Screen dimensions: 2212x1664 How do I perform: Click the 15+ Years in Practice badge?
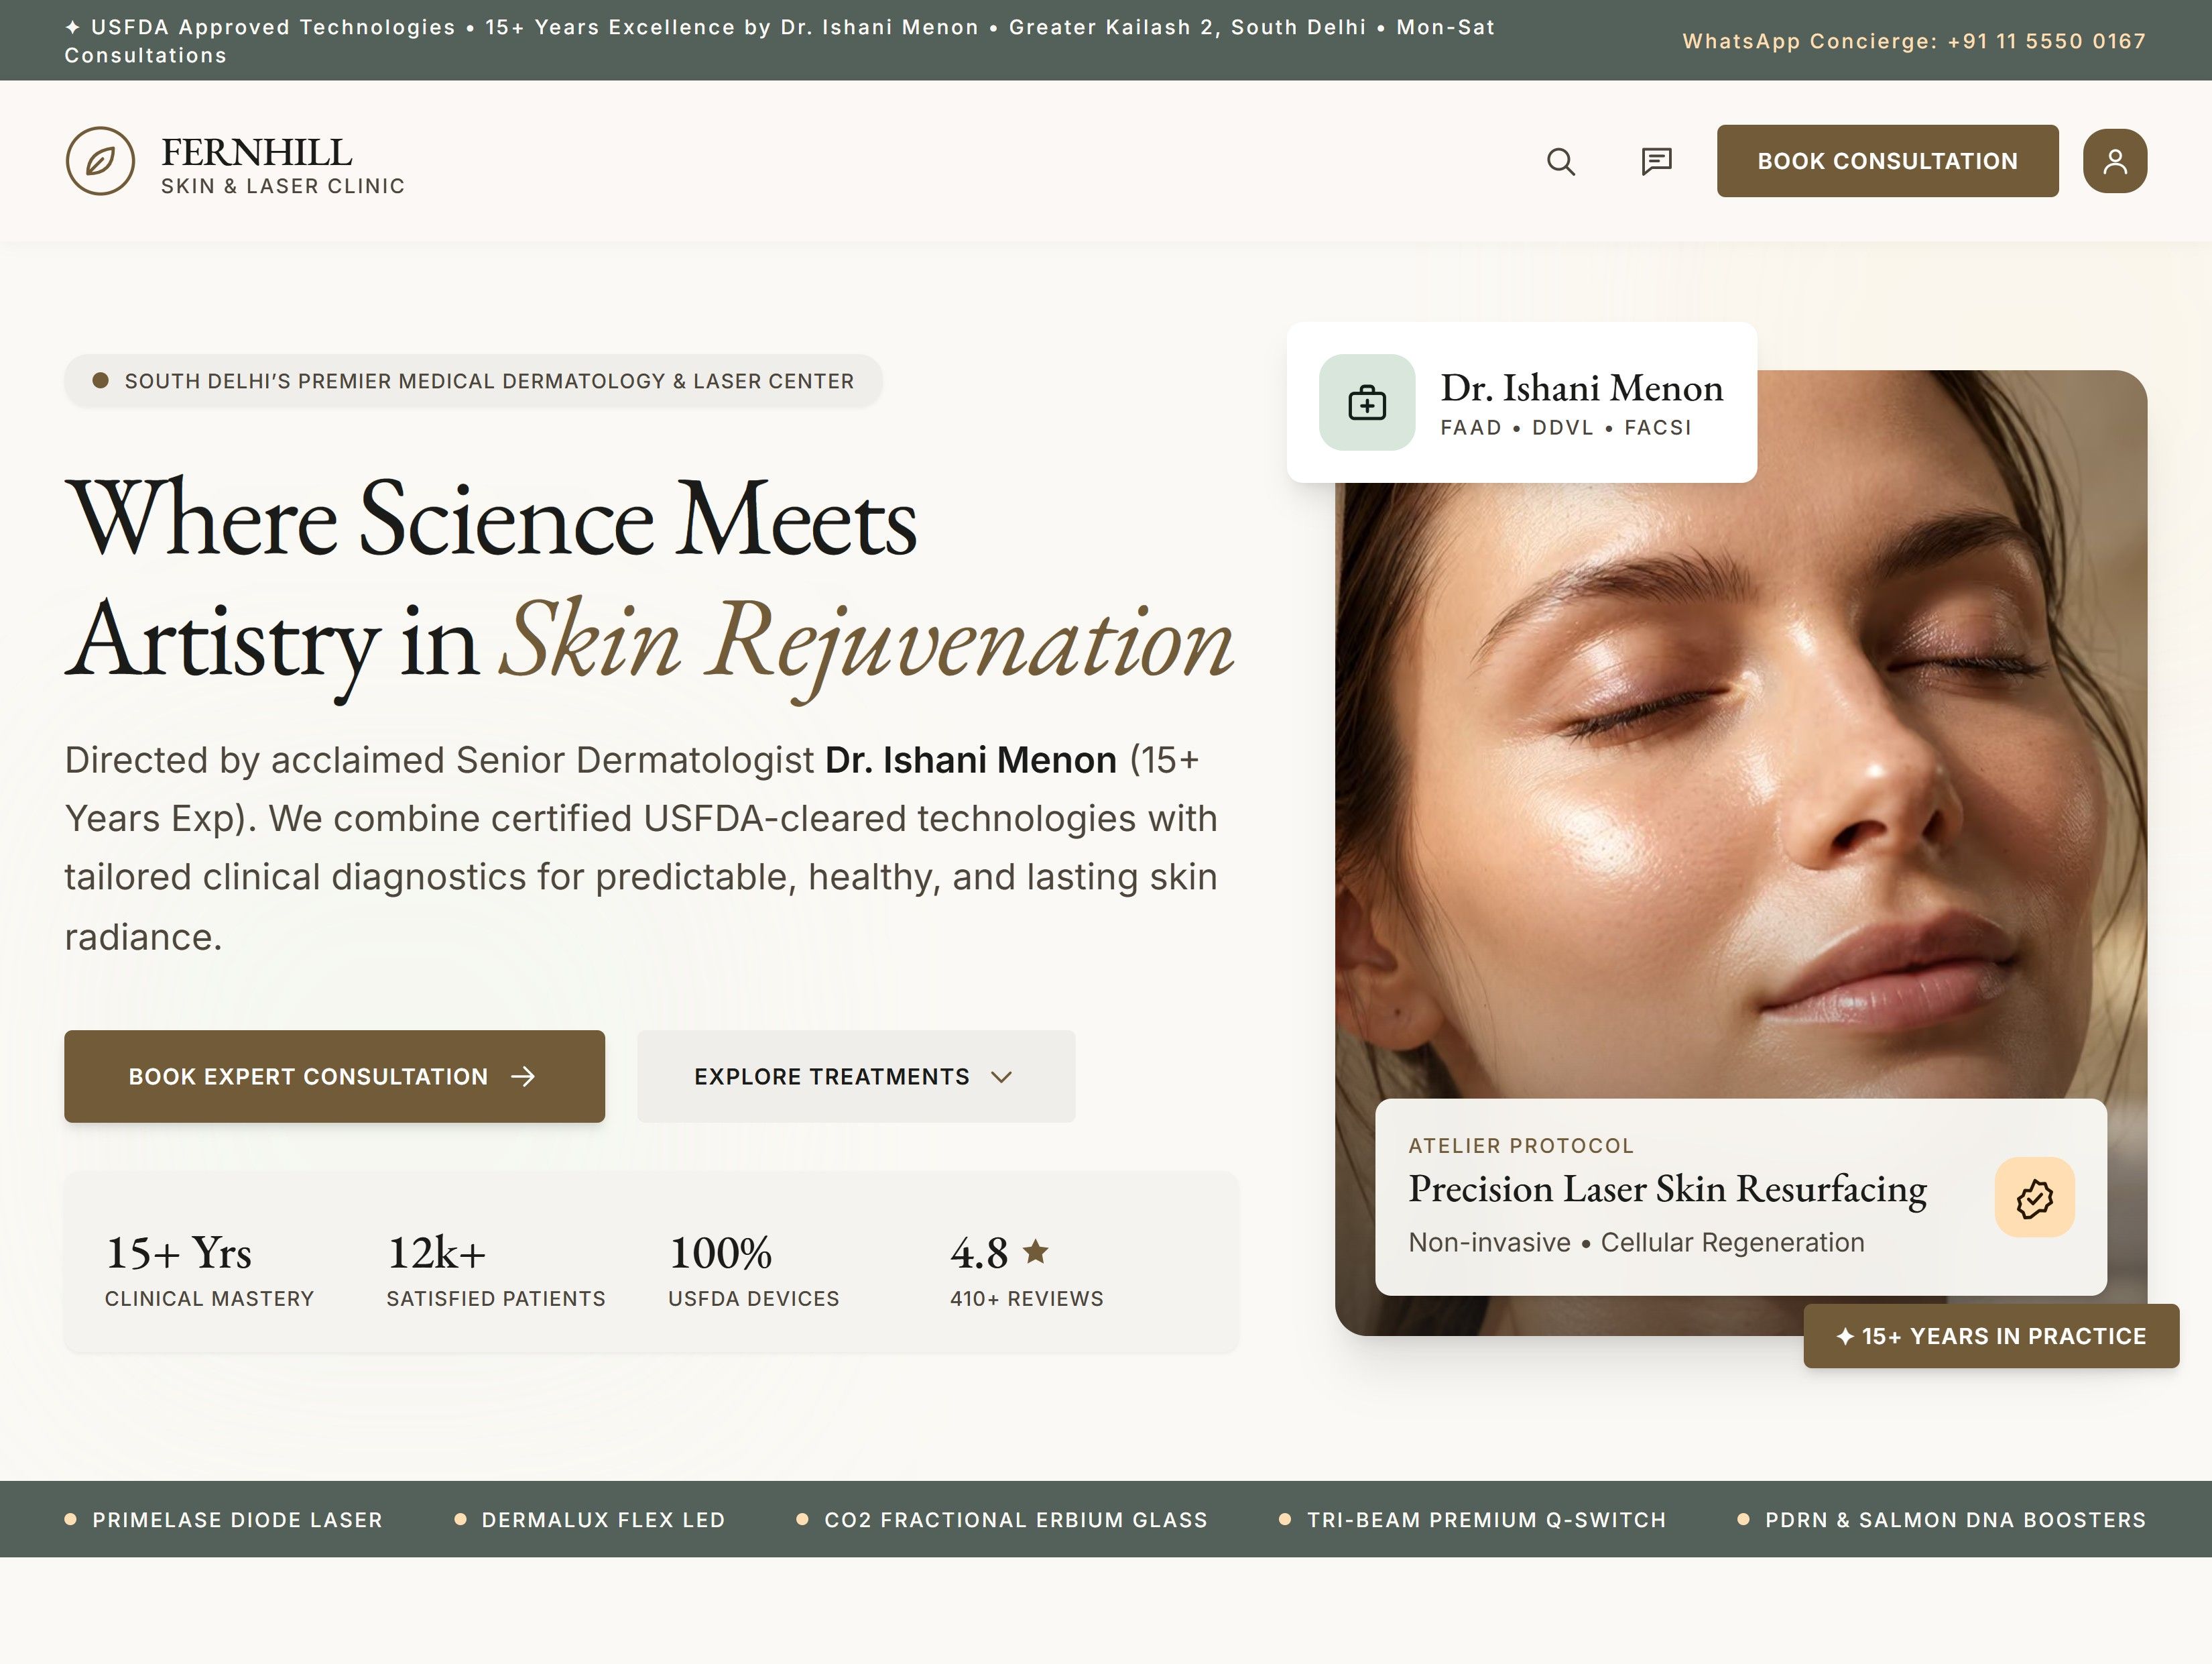1991,1336
